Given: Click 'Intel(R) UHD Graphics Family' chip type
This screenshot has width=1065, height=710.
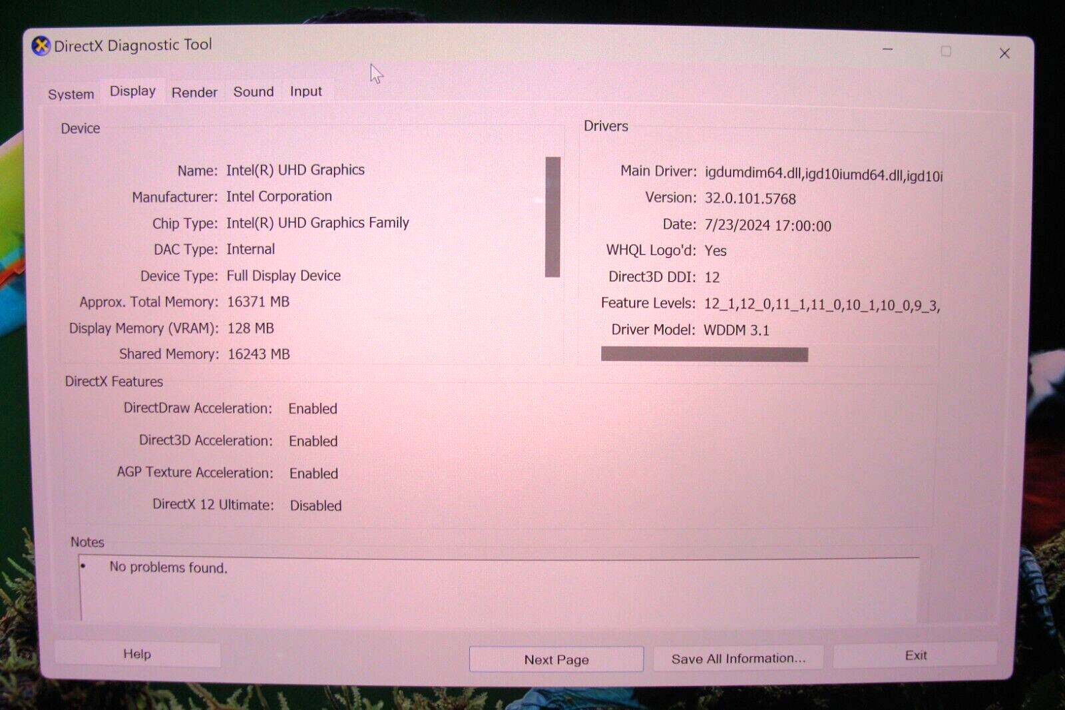Looking at the screenshot, I should (x=318, y=222).
